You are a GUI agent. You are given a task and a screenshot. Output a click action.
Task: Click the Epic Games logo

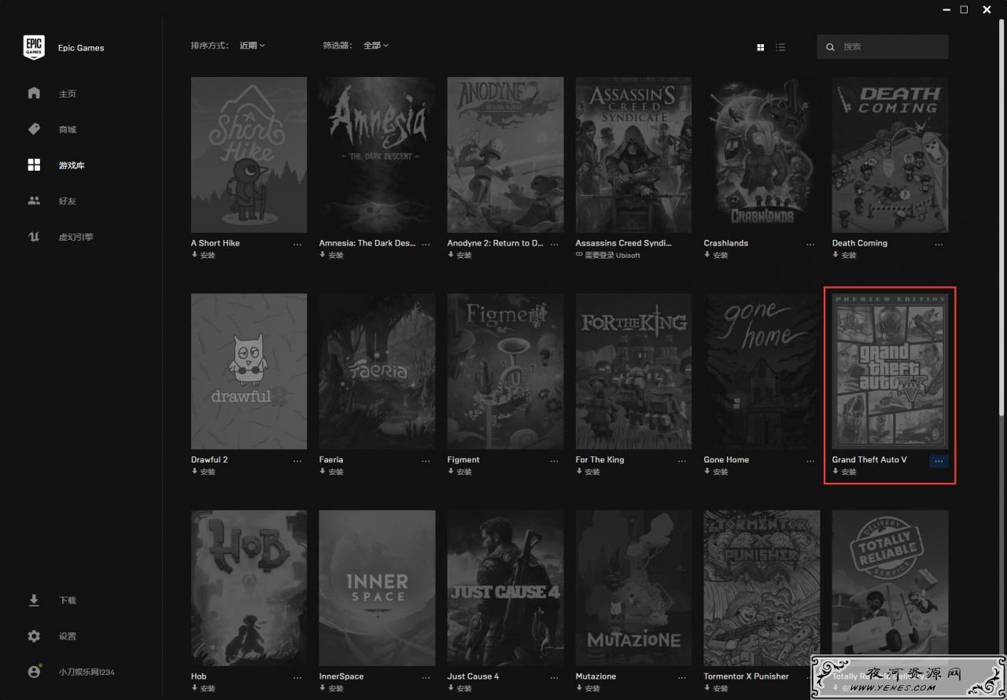(x=34, y=47)
